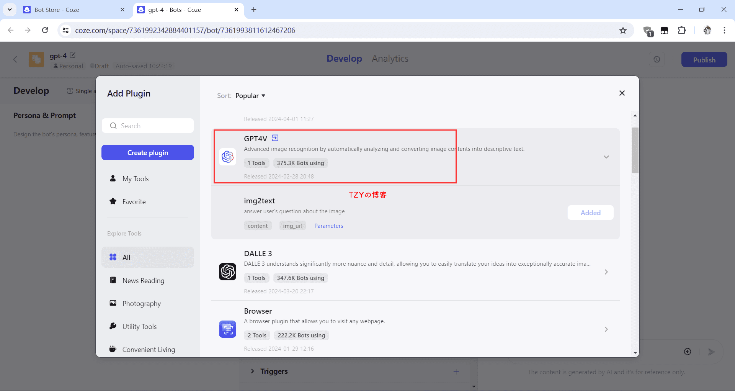735x391 pixels.
Task: Click the Browser plugin logo icon
Action: pos(227,329)
